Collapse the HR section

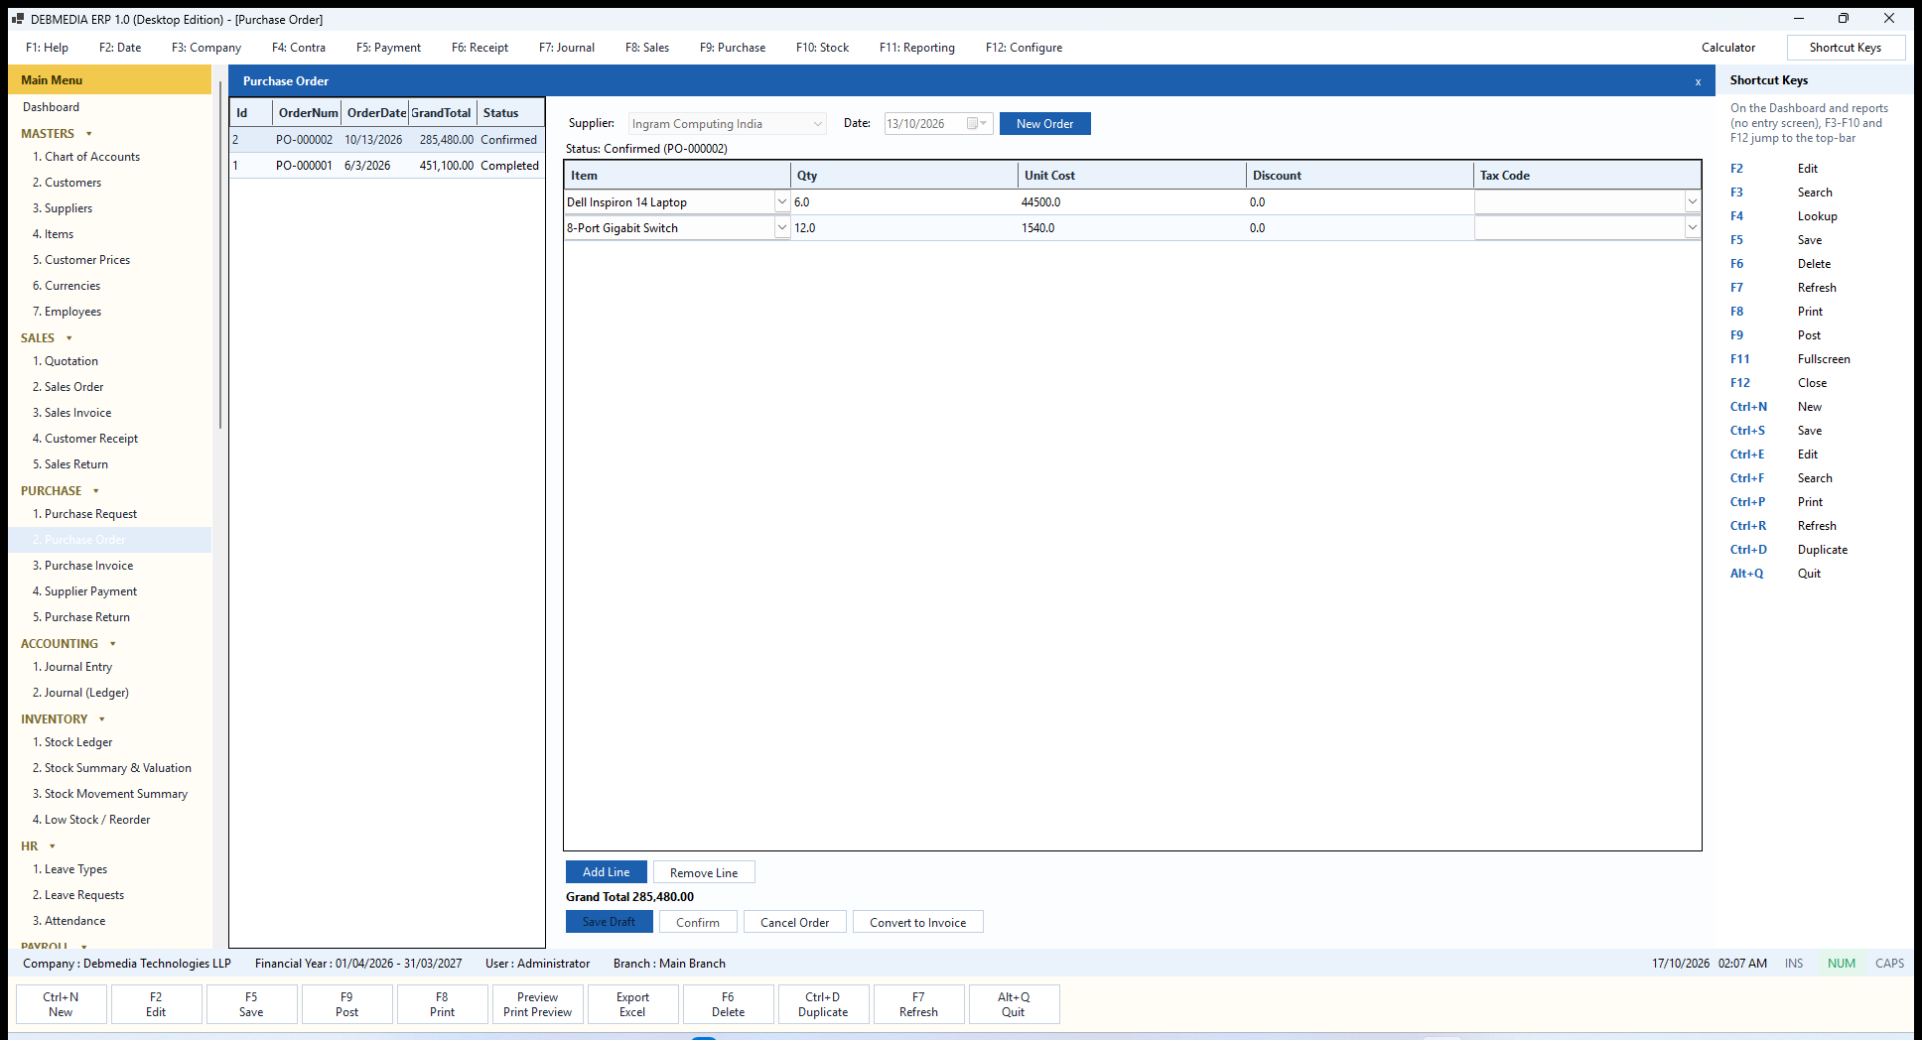point(53,846)
